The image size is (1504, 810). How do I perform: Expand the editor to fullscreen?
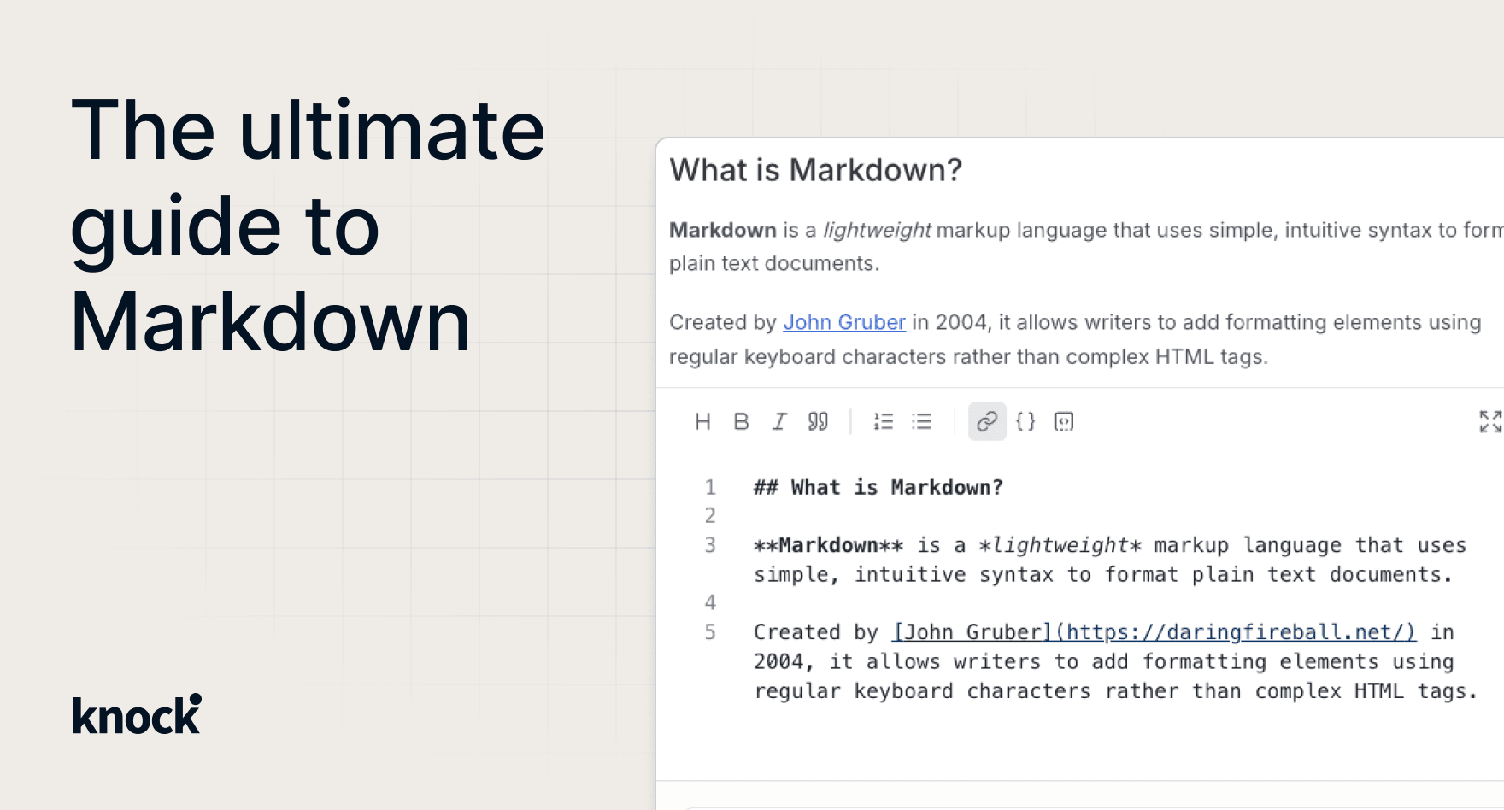(1490, 421)
